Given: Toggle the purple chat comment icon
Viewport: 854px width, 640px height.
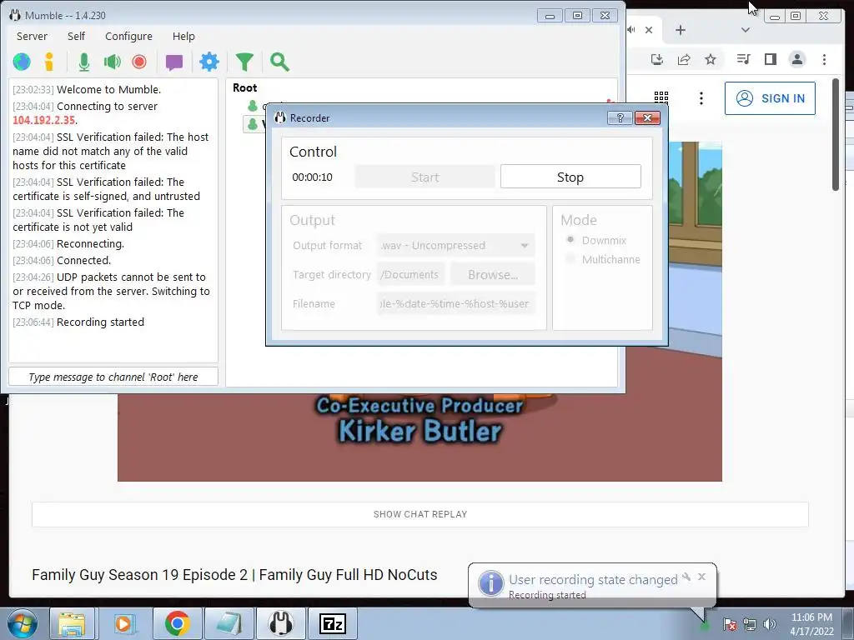Looking at the screenshot, I should [x=174, y=62].
